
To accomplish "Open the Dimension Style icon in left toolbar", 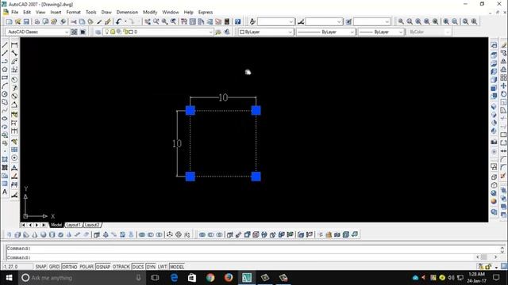I will [14, 195].
